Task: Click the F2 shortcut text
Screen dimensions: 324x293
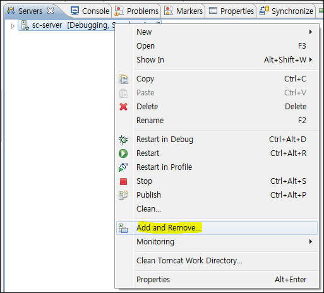Action: click(x=302, y=121)
